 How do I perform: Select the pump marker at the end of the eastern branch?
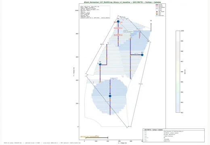click(142, 55)
